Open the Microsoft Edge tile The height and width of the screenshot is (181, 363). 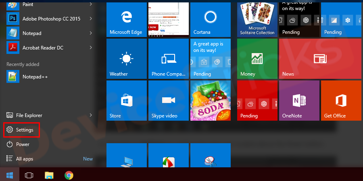[126, 19]
